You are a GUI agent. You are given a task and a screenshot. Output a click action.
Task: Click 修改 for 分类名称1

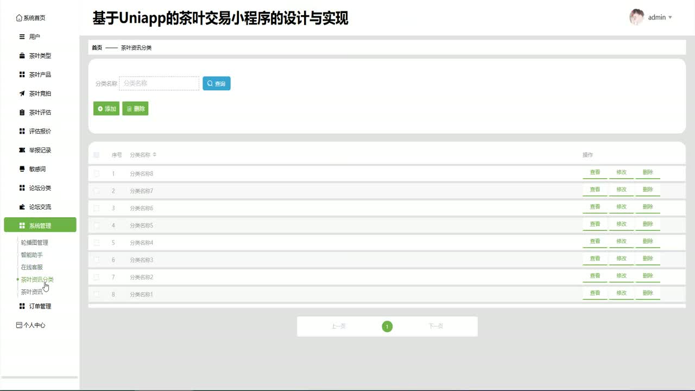click(x=622, y=293)
